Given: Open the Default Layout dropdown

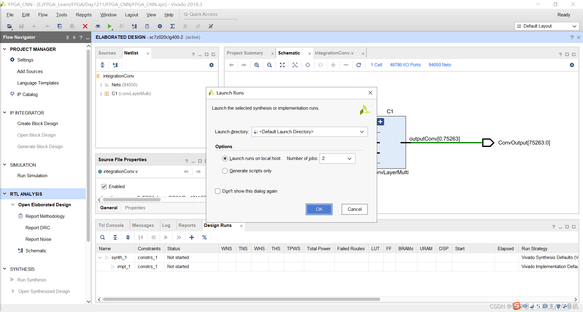Looking at the screenshot, I should point(547,26).
